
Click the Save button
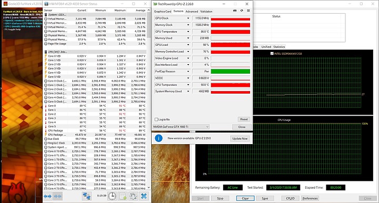pyautogui.click(x=265, y=198)
